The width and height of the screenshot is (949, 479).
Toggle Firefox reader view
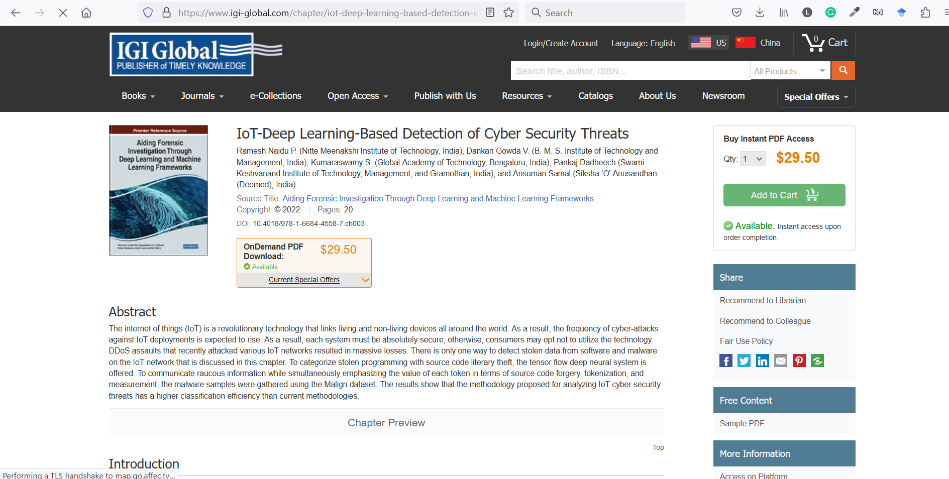(x=490, y=13)
